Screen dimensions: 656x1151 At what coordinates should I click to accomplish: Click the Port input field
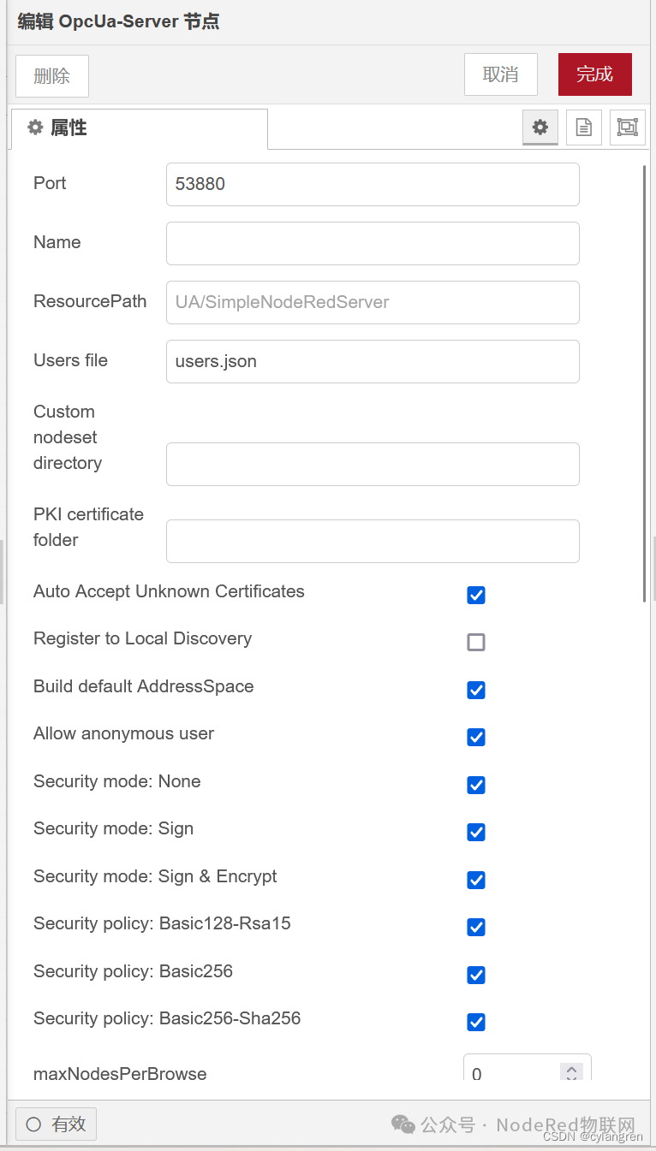(373, 184)
